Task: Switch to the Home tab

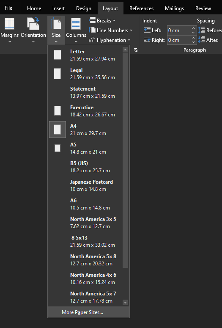Action: 34,8
